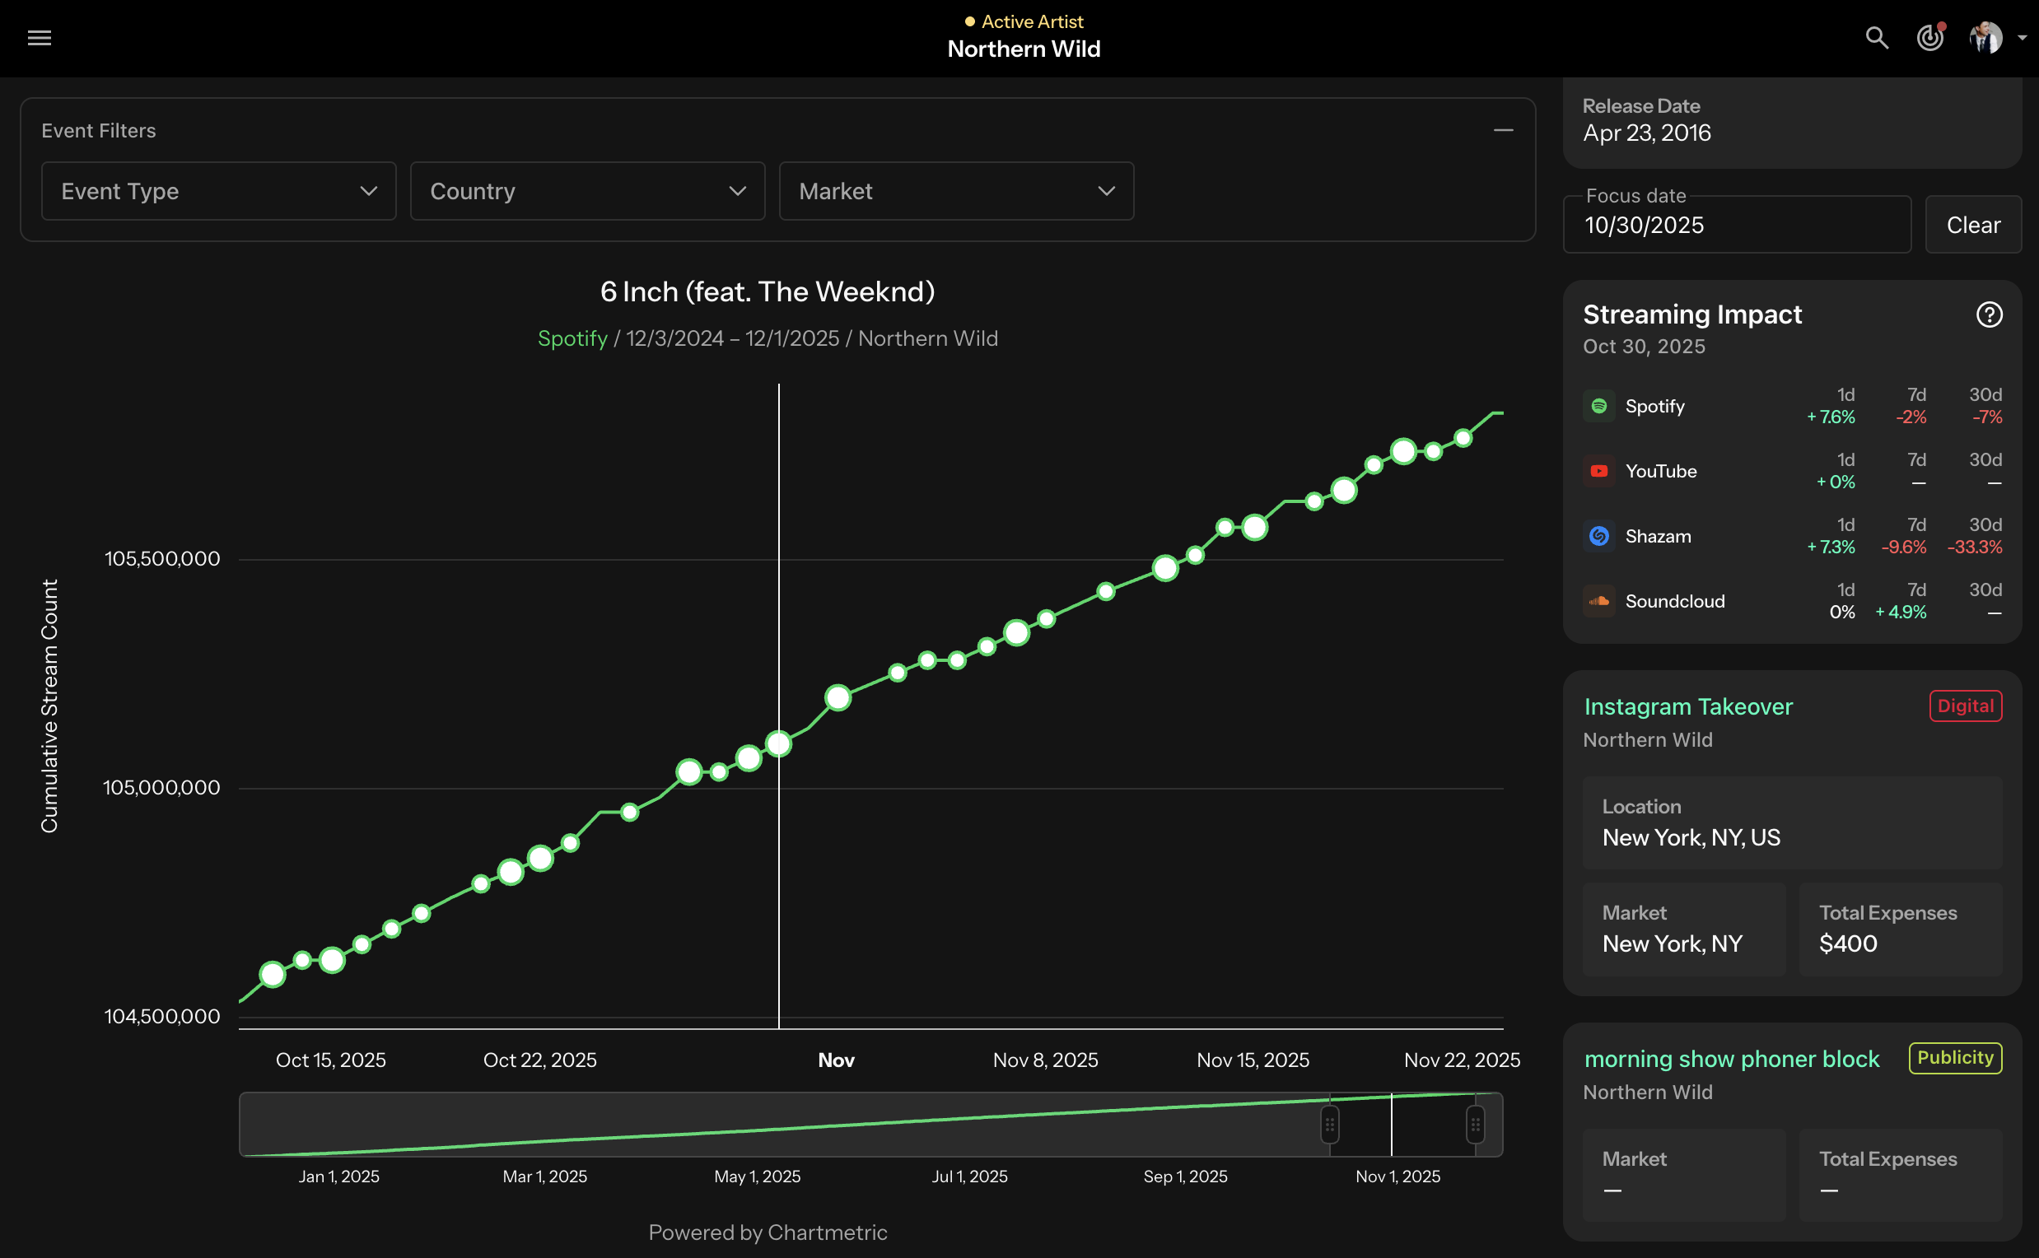Click the data point on the focus line
This screenshot has width=2039, height=1258.
pos(779,743)
